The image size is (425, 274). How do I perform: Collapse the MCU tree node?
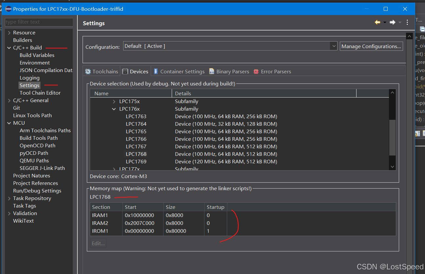[9, 123]
